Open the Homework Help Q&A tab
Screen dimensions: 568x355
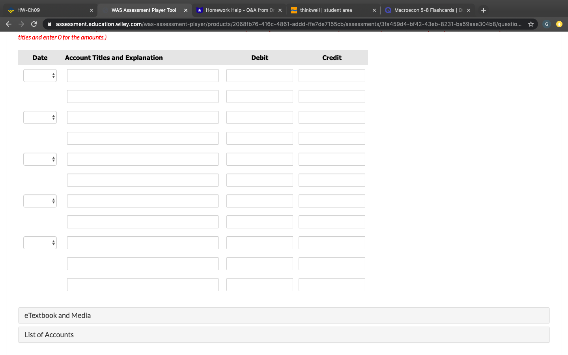tap(237, 10)
